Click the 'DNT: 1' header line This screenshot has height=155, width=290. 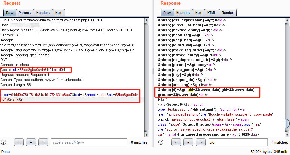[6, 60]
